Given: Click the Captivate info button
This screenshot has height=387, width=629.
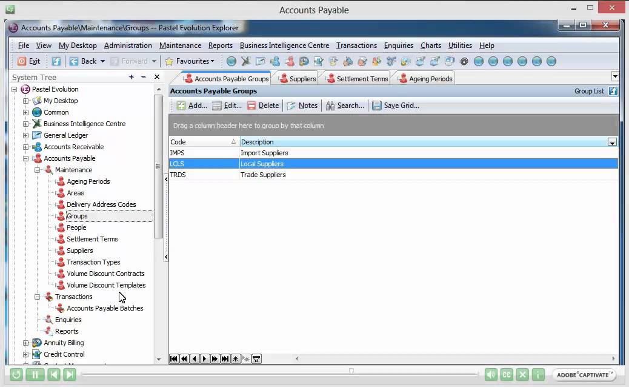Looking at the screenshot, I should (x=538, y=375).
